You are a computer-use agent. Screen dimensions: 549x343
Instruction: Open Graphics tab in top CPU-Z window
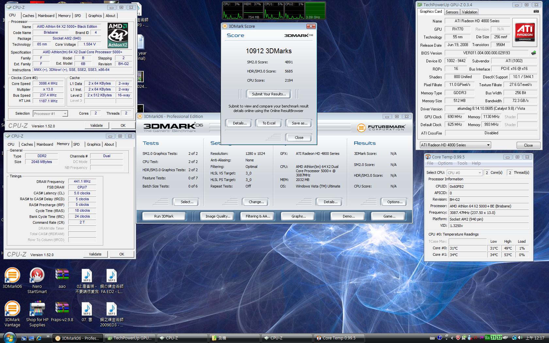(95, 16)
